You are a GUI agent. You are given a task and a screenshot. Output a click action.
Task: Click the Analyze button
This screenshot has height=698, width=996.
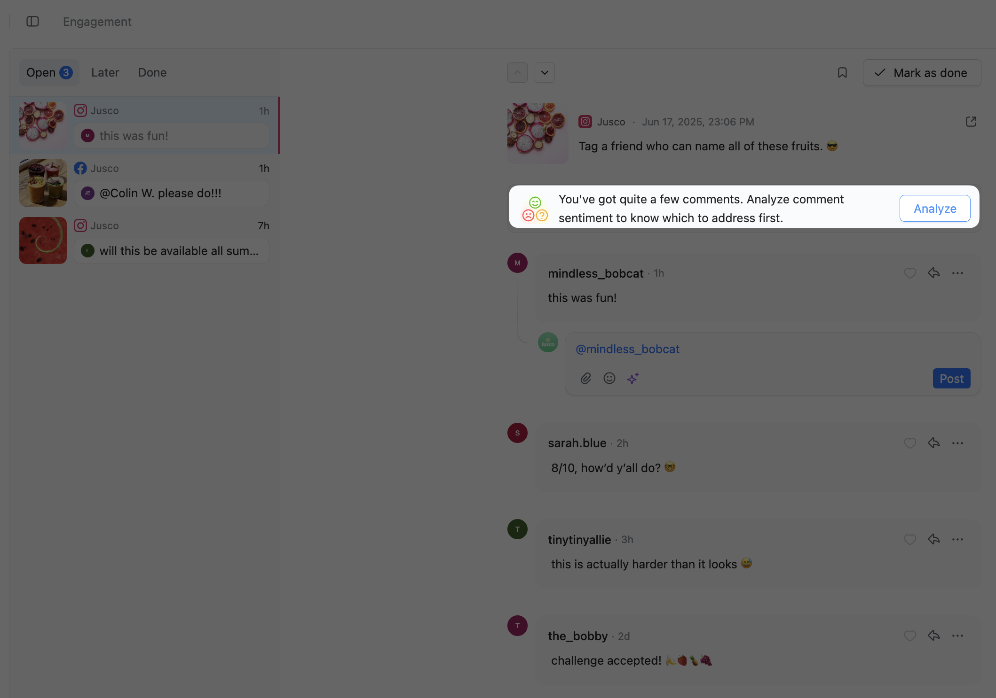pos(935,209)
